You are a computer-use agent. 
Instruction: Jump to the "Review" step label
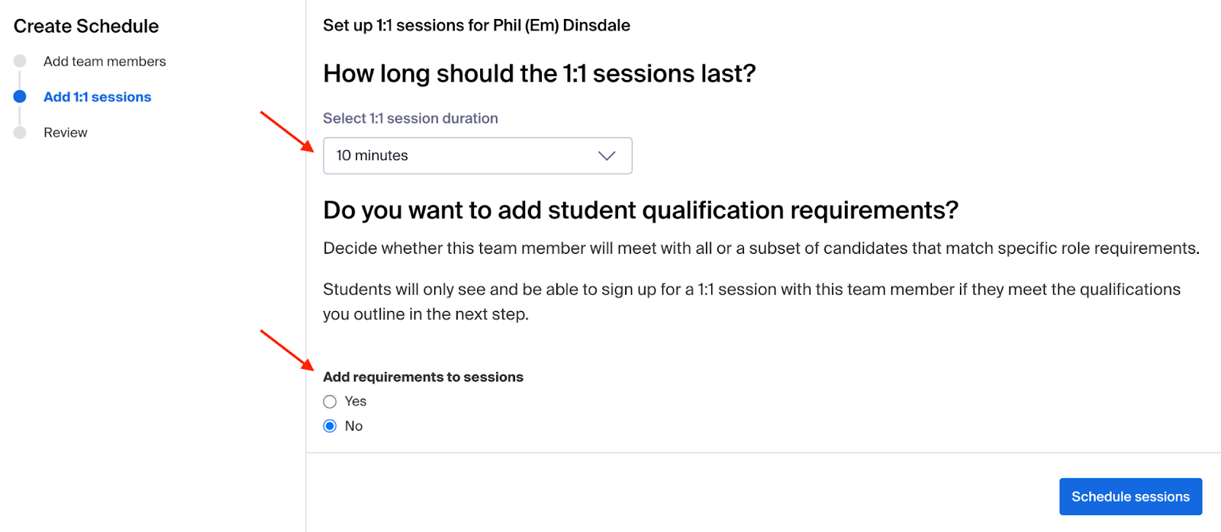point(66,133)
